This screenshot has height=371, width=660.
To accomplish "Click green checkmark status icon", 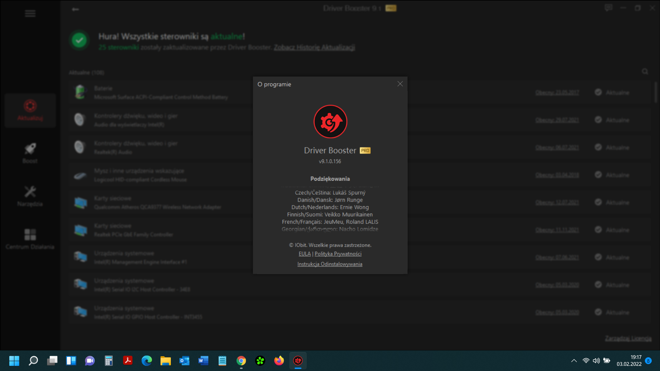I will pos(79,40).
